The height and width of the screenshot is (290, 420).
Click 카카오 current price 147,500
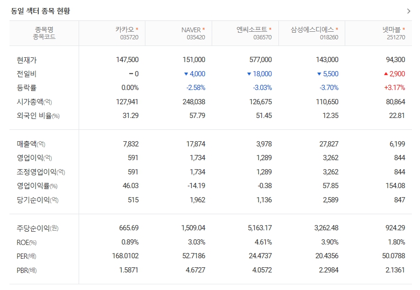(127, 60)
